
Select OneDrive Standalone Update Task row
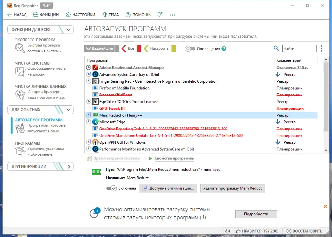pos(201,135)
